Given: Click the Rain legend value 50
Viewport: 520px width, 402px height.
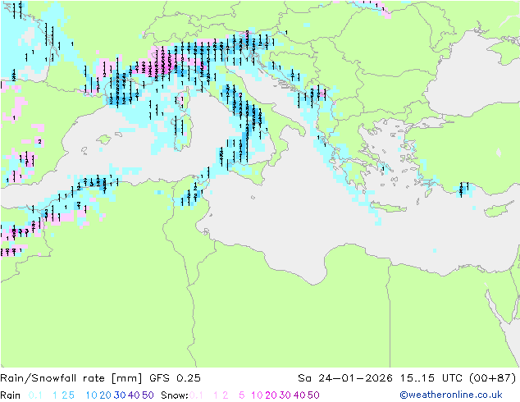Looking at the screenshot, I should 148,395.
